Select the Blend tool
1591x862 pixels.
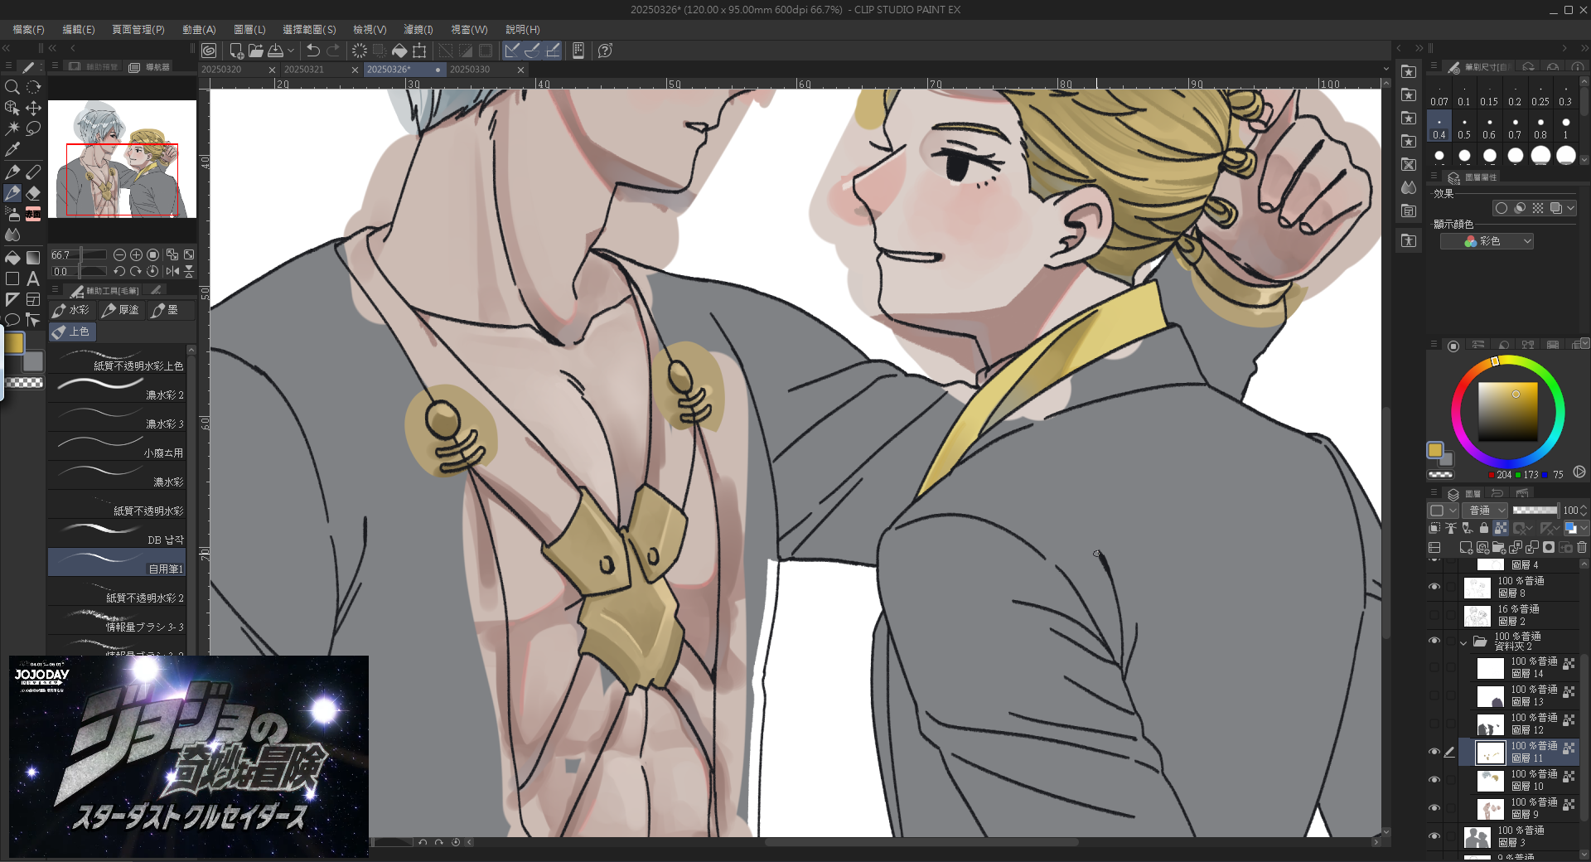(x=12, y=235)
